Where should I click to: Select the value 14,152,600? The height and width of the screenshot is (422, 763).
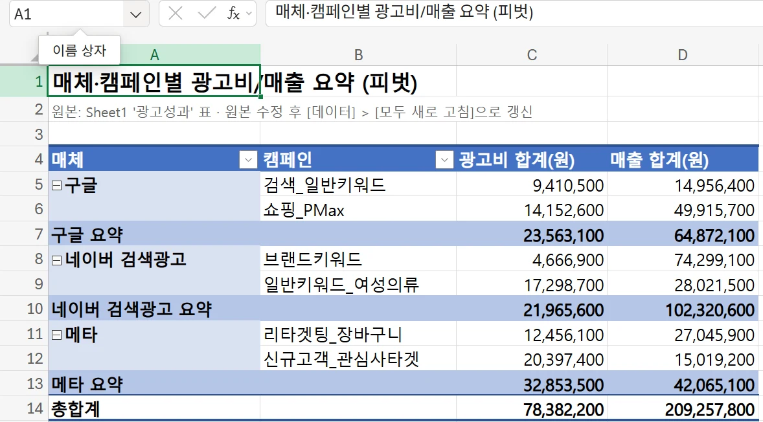point(532,210)
